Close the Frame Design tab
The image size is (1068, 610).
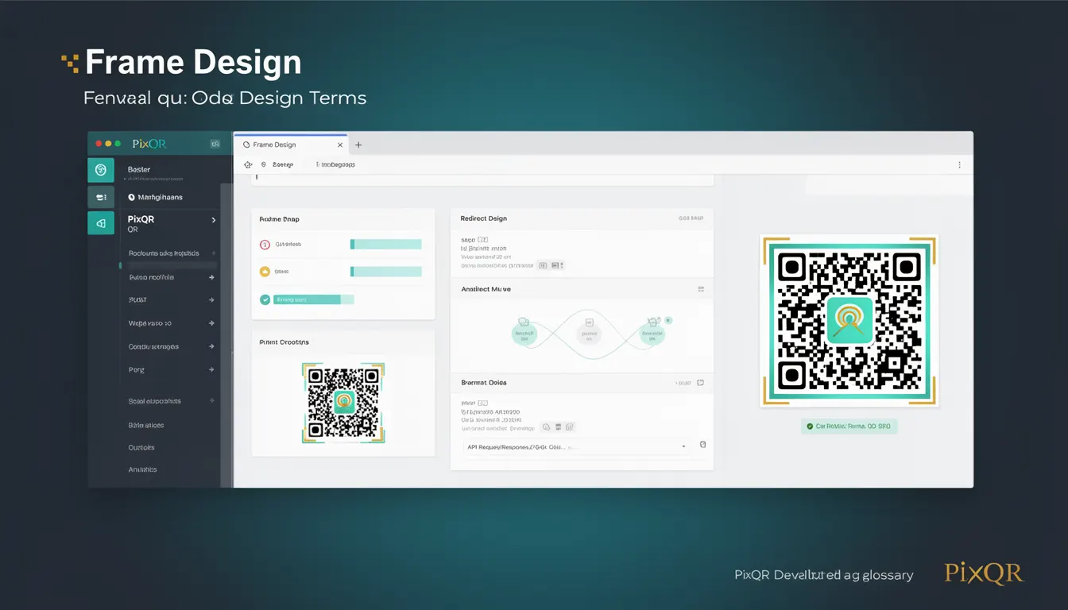pyautogui.click(x=341, y=145)
